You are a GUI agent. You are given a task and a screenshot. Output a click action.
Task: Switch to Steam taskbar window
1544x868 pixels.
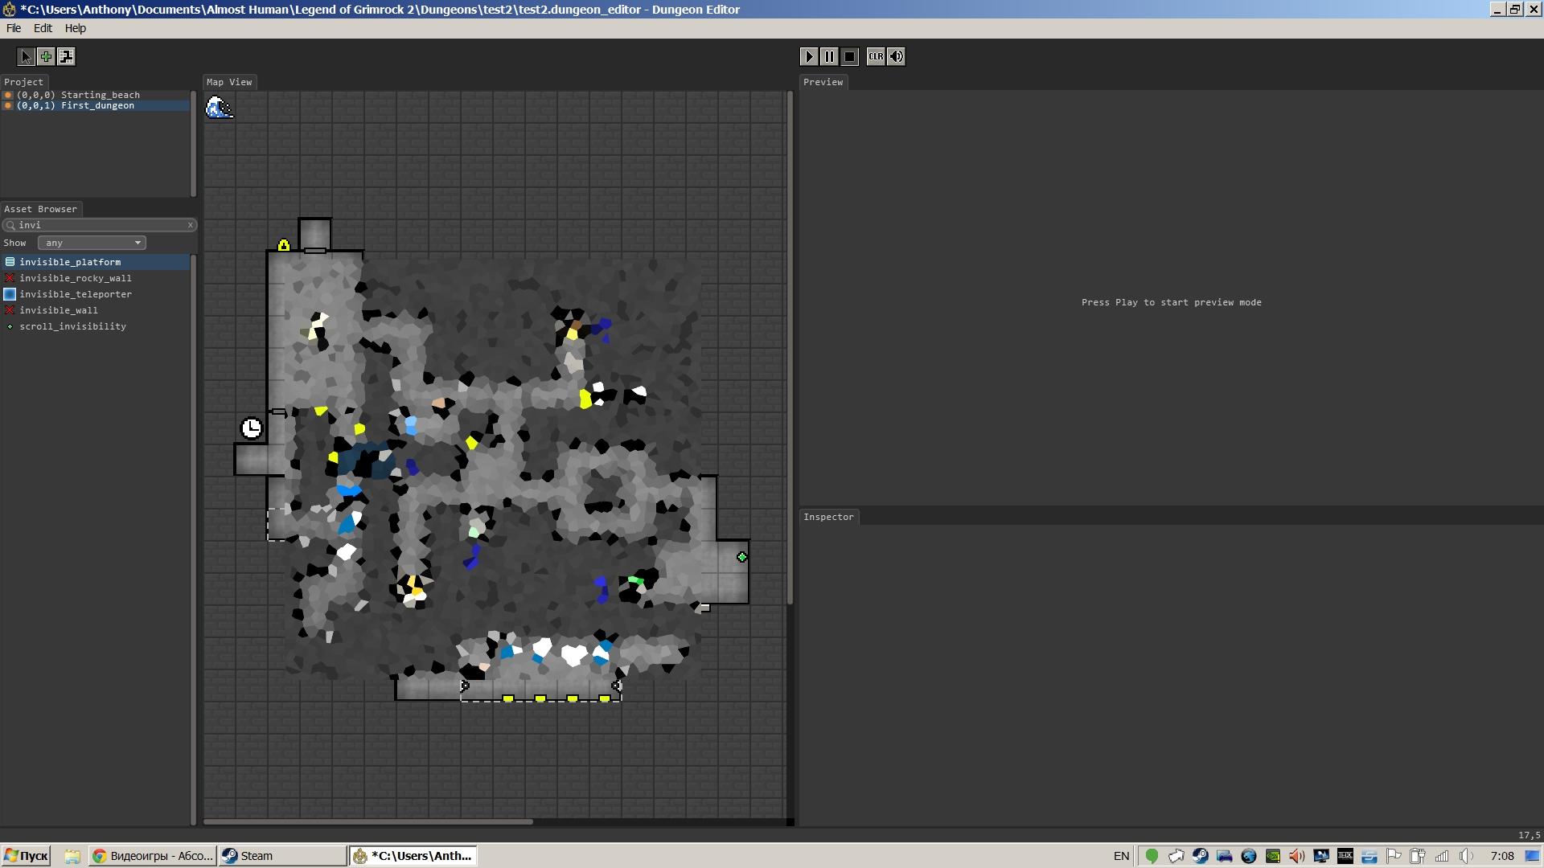point(282,856)
